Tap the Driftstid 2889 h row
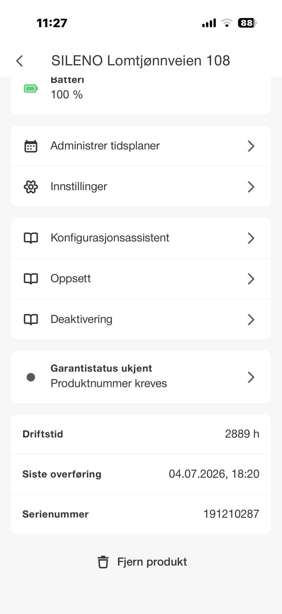 tap(141, 434)
